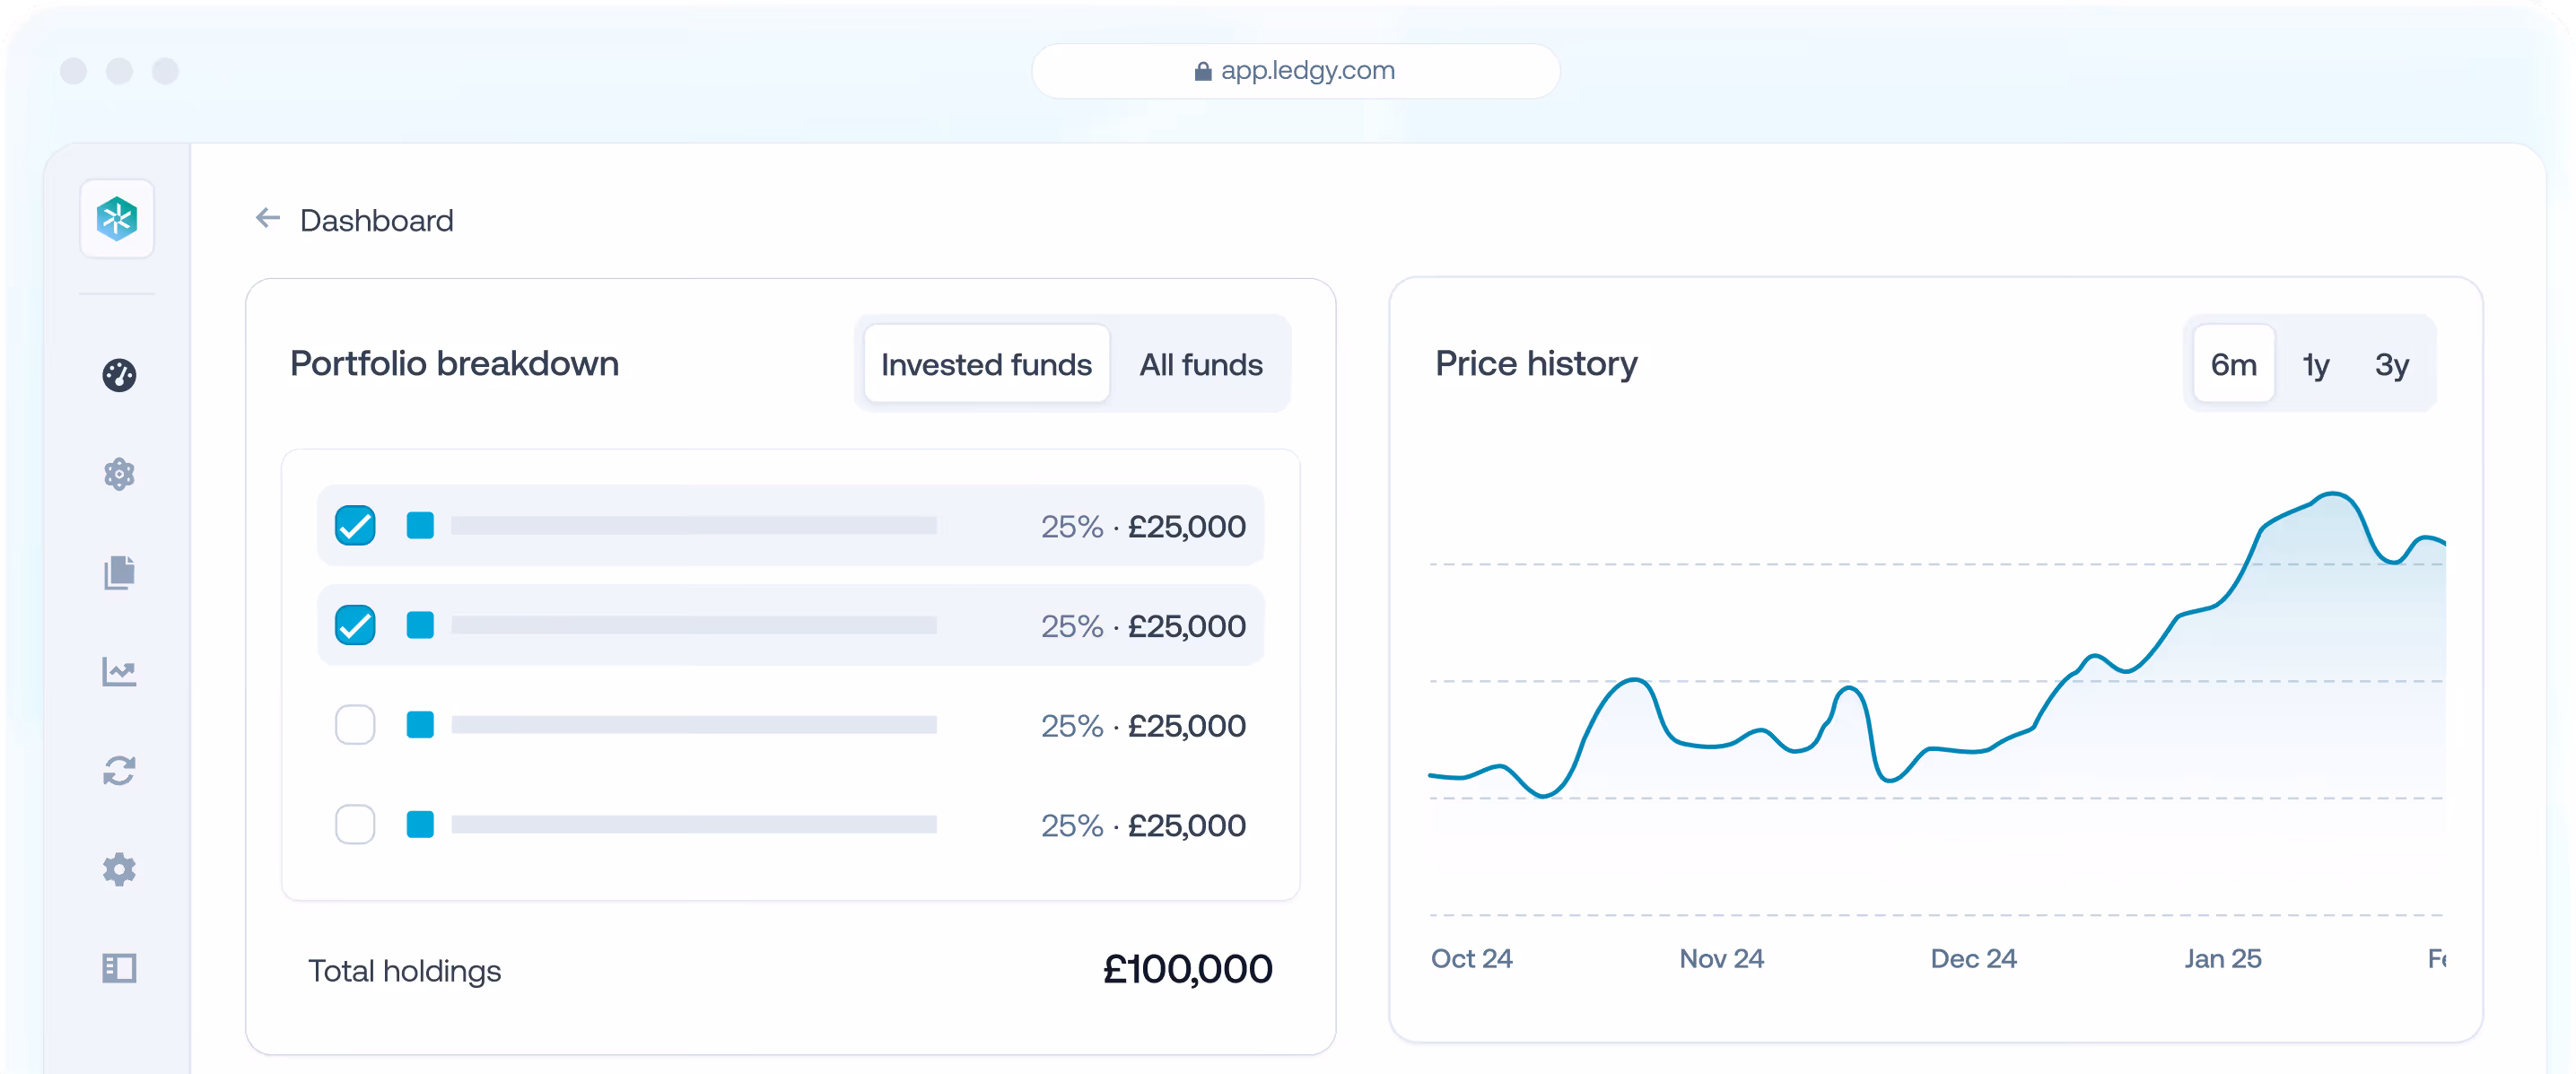Click the back arrow next to Dashboard
2576x1074 pixels.
(267, 218)
